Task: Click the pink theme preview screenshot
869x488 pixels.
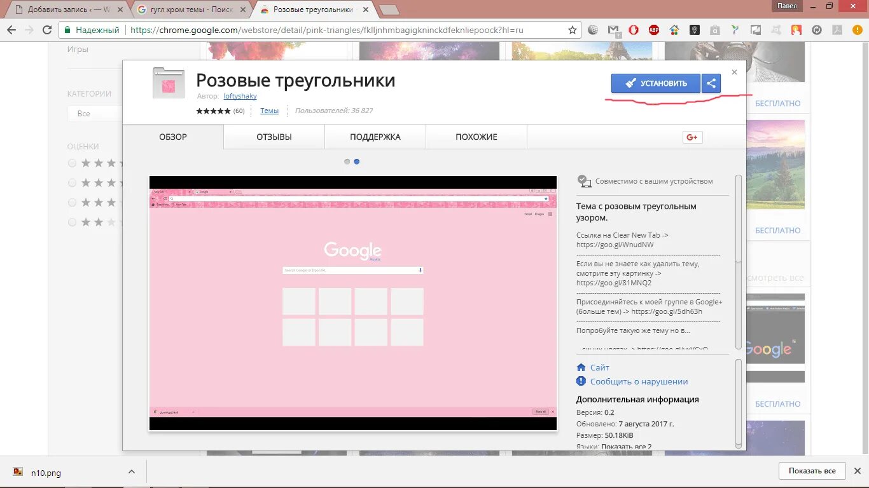Action: tap(353, 303)
